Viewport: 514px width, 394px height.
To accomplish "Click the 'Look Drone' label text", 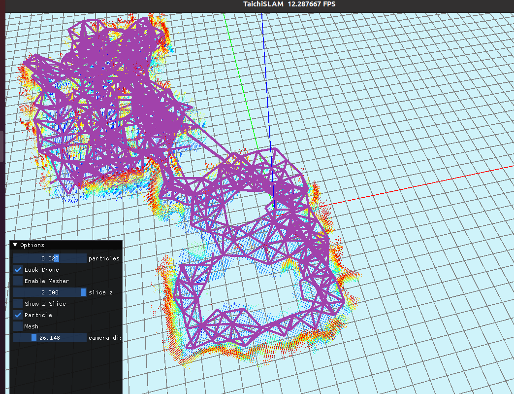I will click(x=42, y=270).
